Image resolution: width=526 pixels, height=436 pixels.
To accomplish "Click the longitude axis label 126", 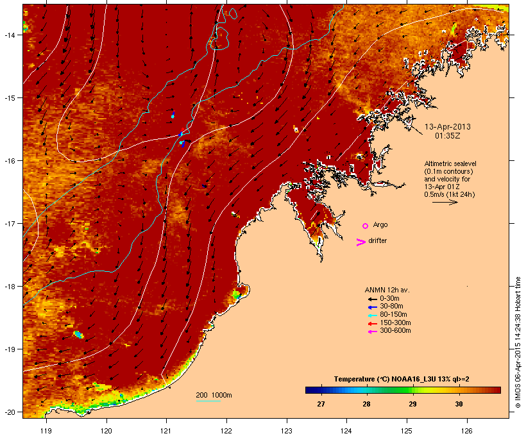I will pyautogui.click(x=467, y=431).
